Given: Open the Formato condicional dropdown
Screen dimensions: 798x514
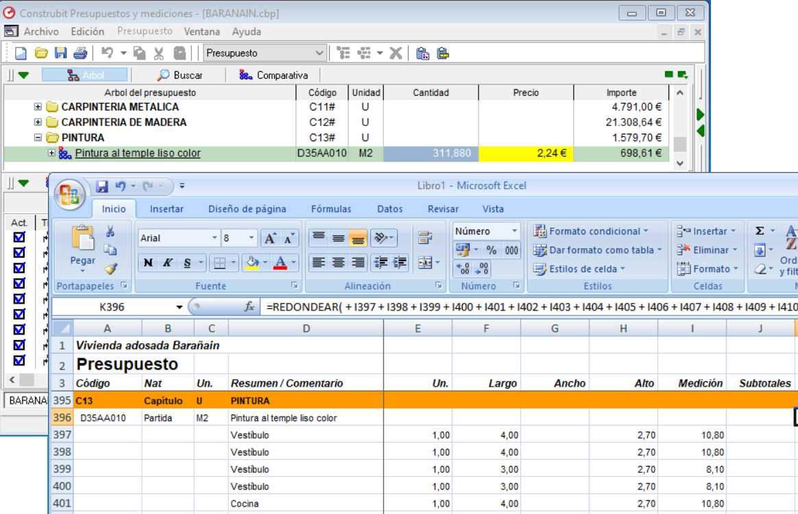Looking at the screenshot, I should (591, 231).
